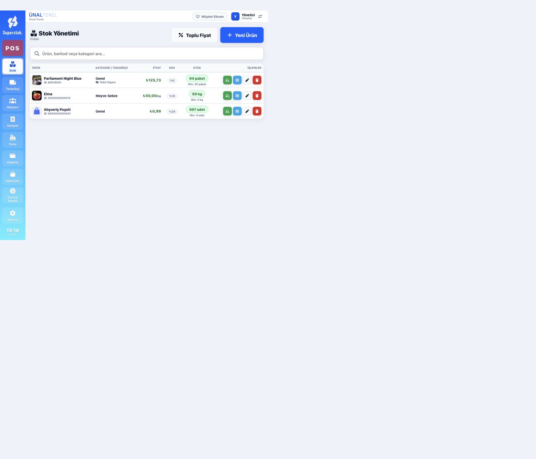Edit the Elma product with pencil icon
This screenshot has width=536, height=459.
tap(247, 95)
